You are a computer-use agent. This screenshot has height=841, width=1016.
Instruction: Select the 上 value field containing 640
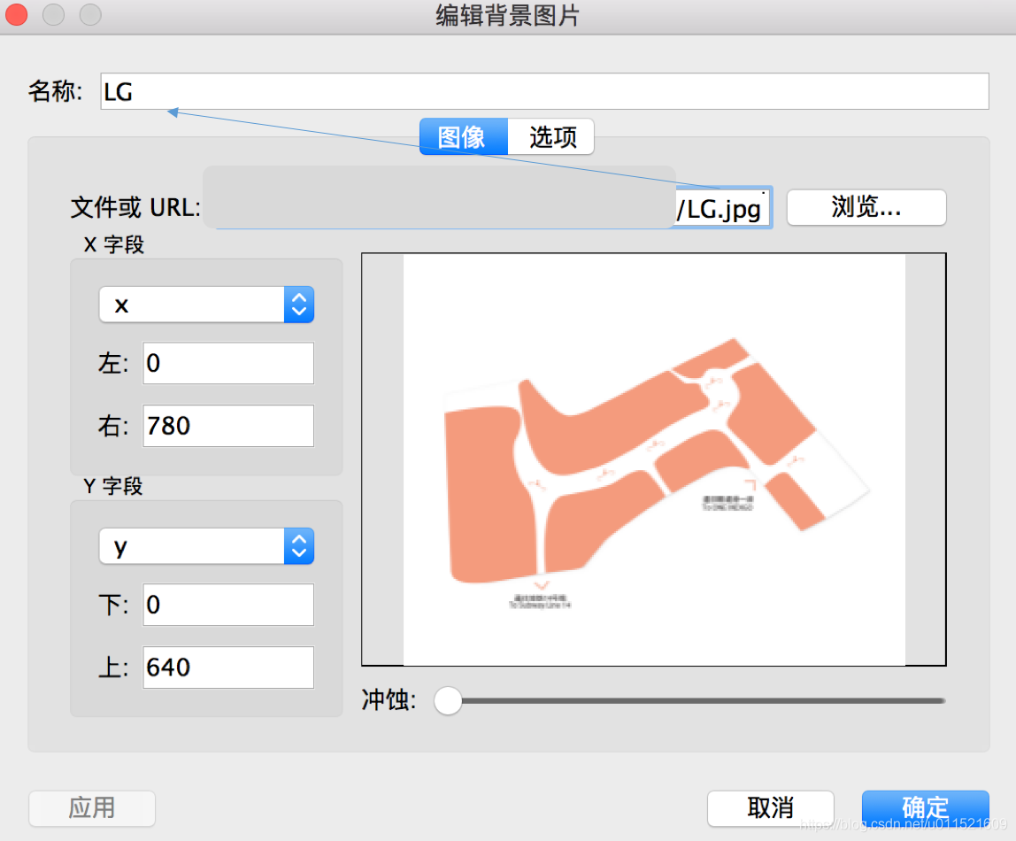pos(227,667)
